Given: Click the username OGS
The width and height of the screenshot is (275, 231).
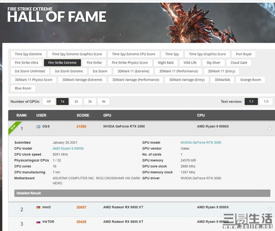Looking at the screenshot, I should pos(46,126).
